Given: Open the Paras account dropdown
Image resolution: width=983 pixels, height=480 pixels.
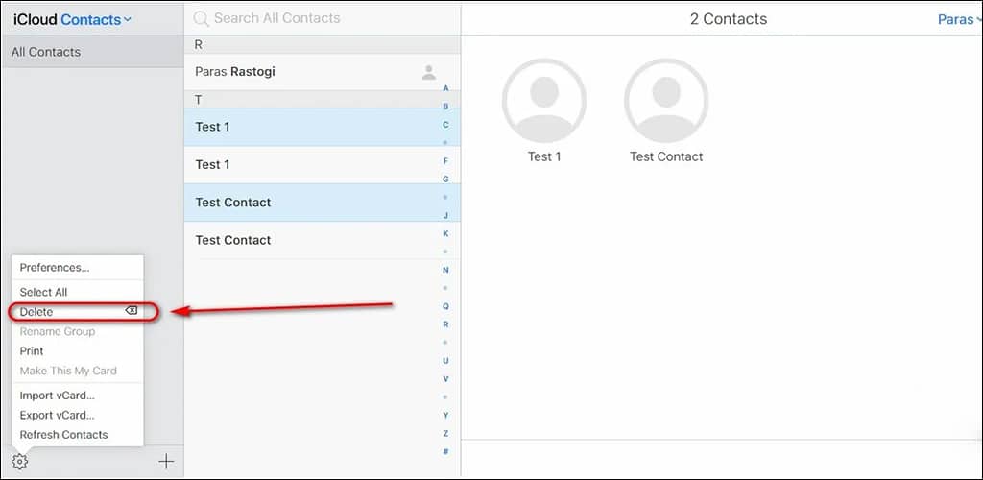Looking at the screenshot, I should point(956,19).
